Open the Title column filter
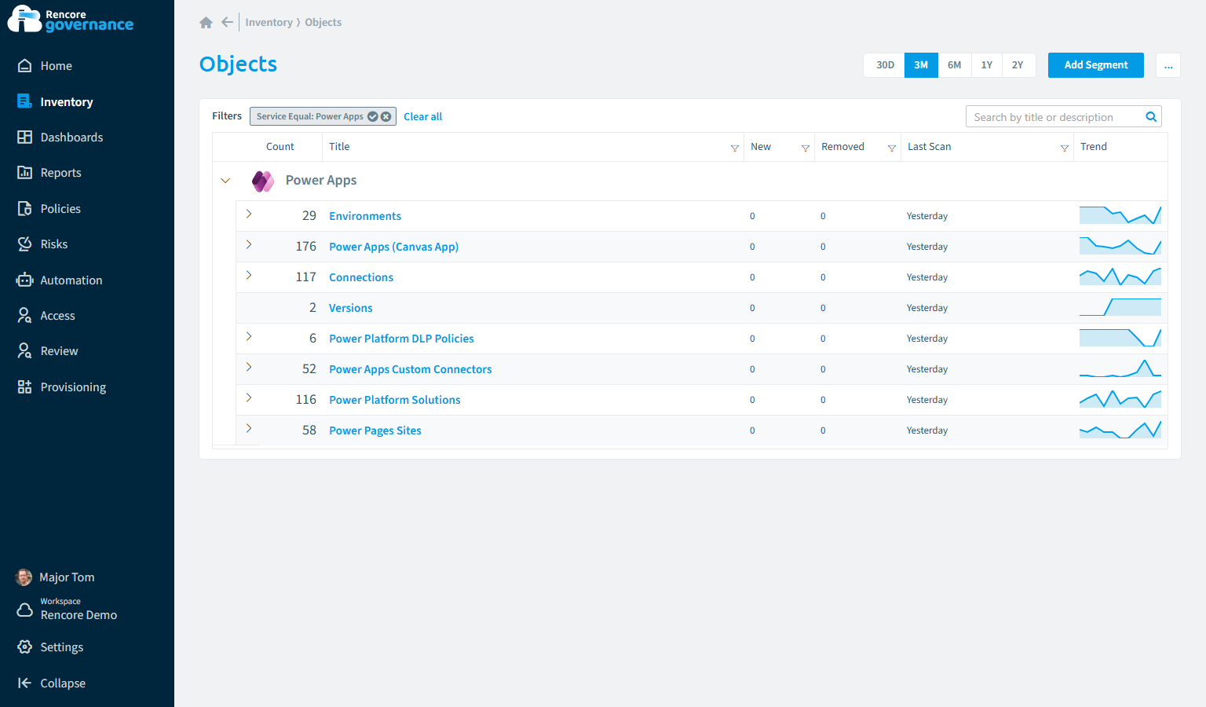 tap(735, 148)
